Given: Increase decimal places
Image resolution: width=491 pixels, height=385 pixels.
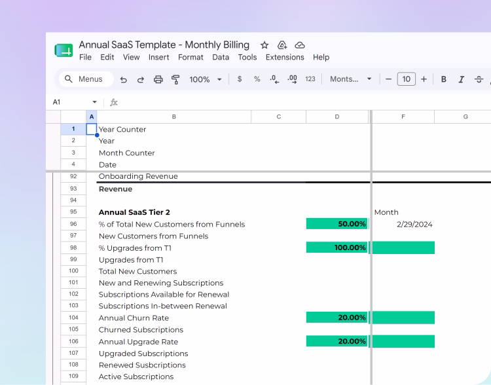Looking at the screenshot, I should [x=292, y=79].
